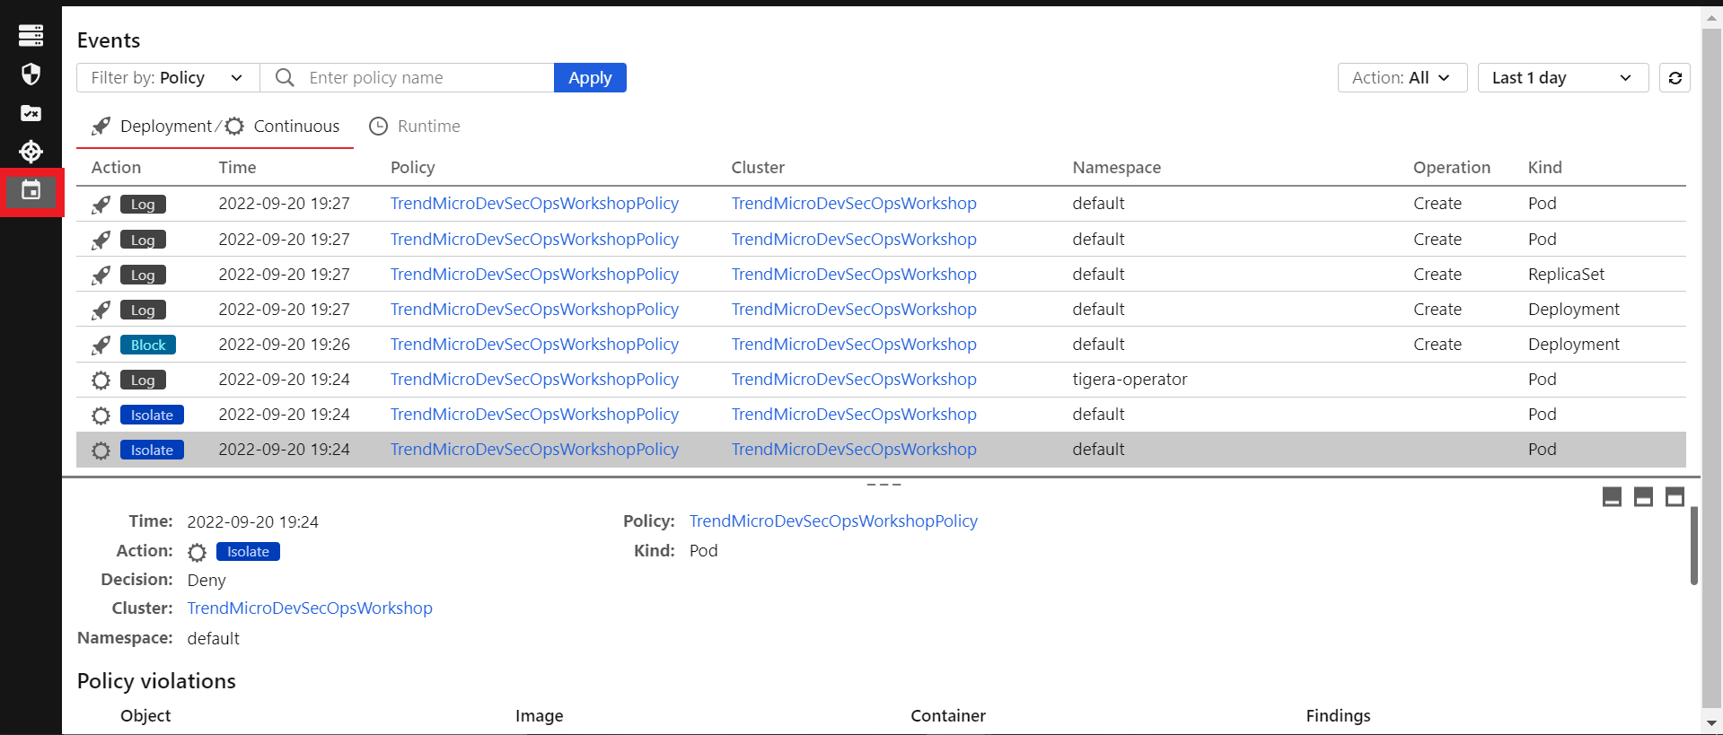Minimize details panel with first layout icon

[x=1612, y=497]
